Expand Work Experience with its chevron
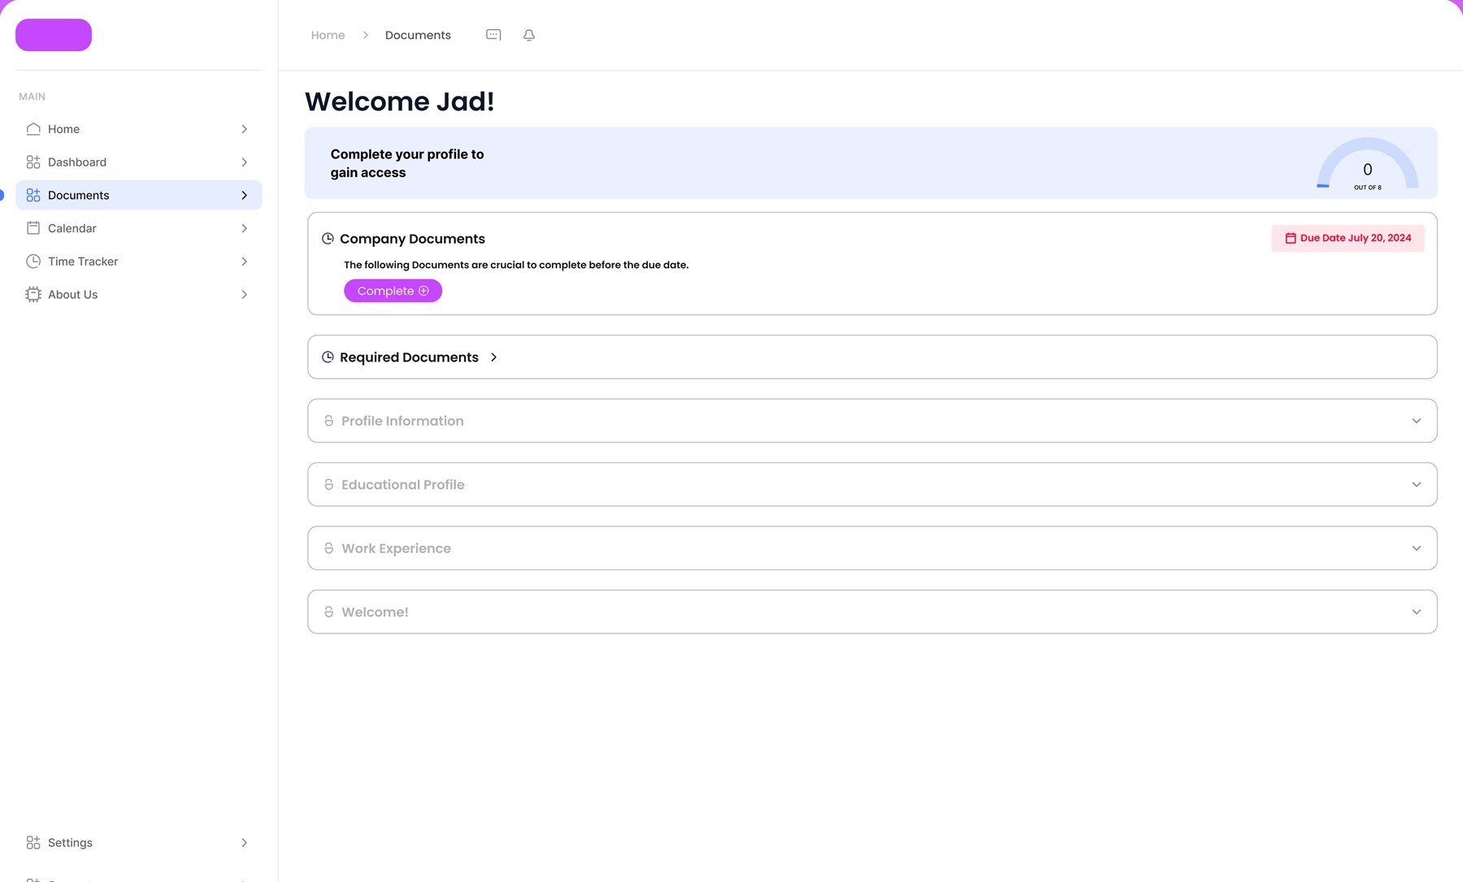Image resolution: width=1463 pixels, height=882 pixels. point(1417,548)
